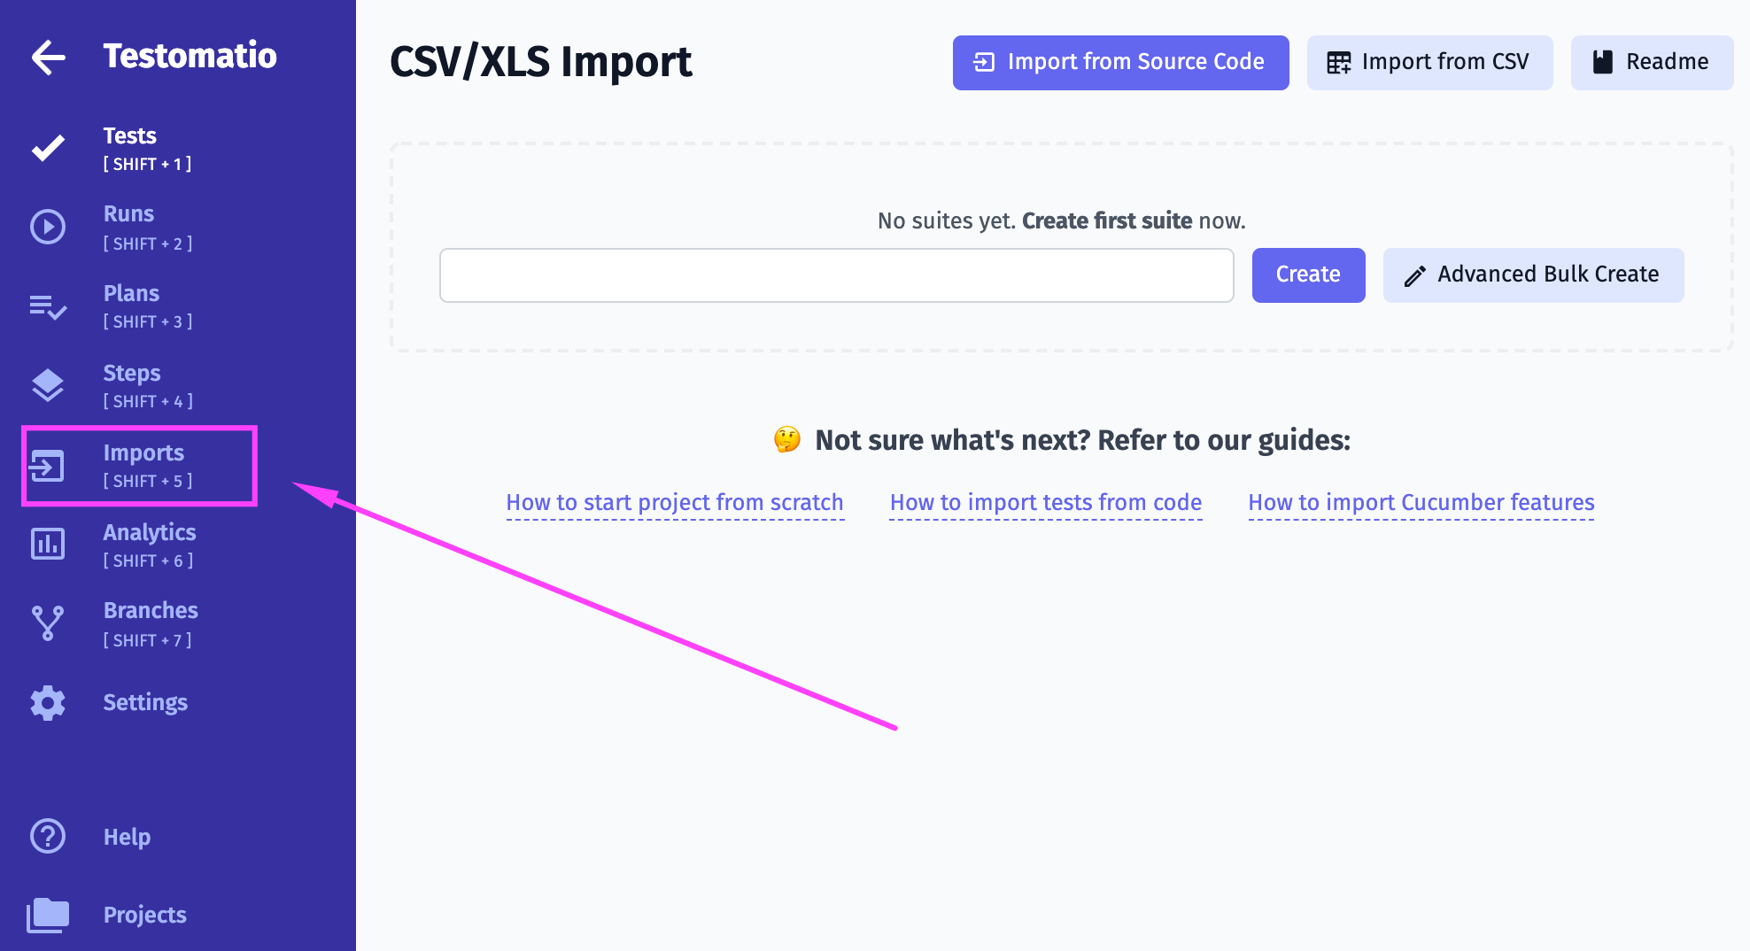The image size is (1750, 951).
Task: Select the Runs menu label
Action: coord(128,213)
